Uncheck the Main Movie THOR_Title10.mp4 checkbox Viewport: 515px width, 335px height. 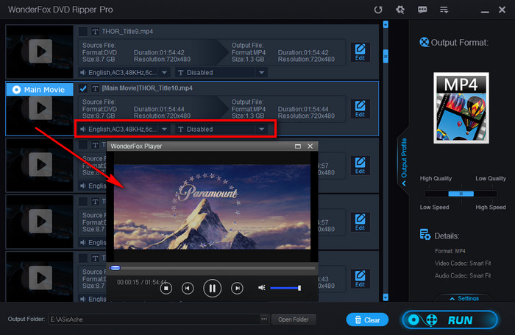tap(82, 88)
